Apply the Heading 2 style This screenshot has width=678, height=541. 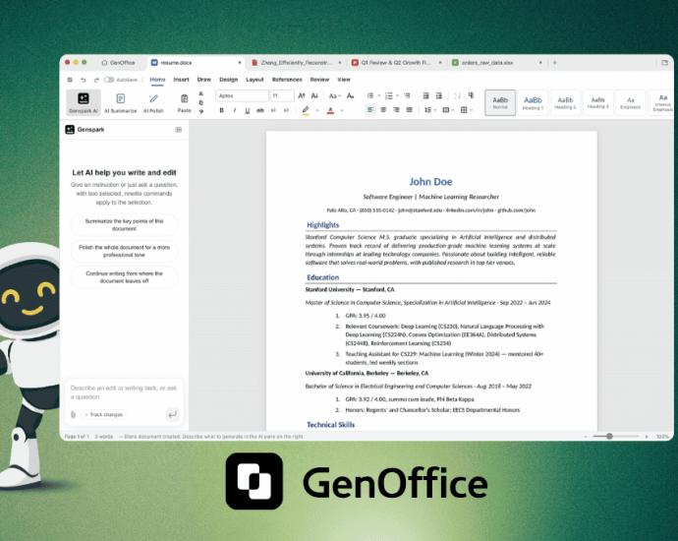[x=565, y=102]
